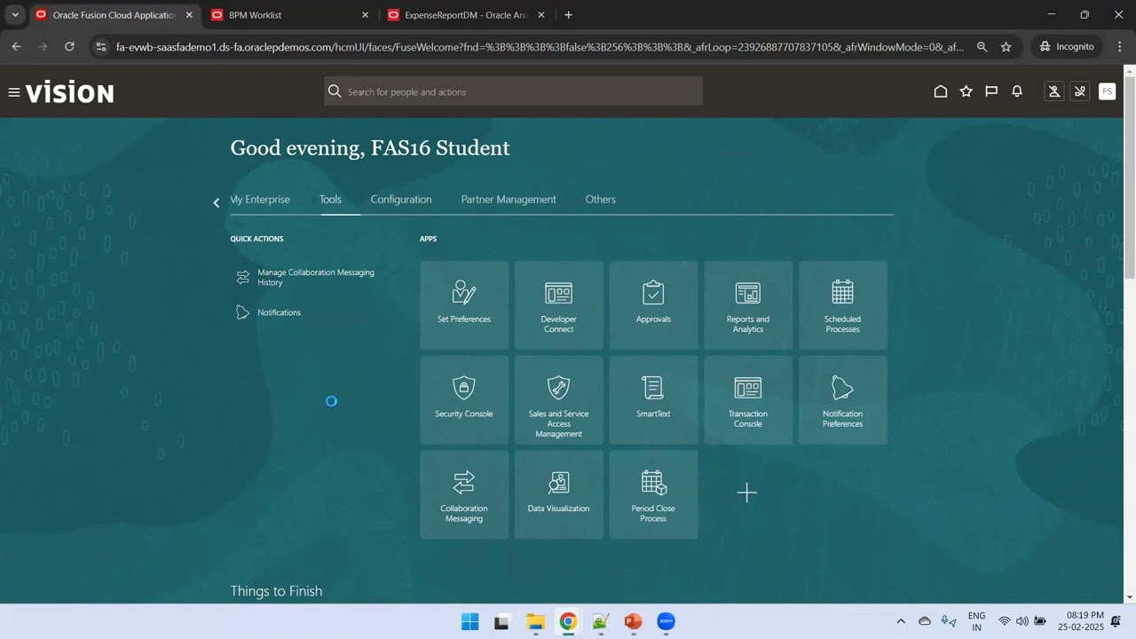The width and height of the screenshot is (1136, 639).
Task: Switch to My Enterprise tab
Action: [260, 200]
